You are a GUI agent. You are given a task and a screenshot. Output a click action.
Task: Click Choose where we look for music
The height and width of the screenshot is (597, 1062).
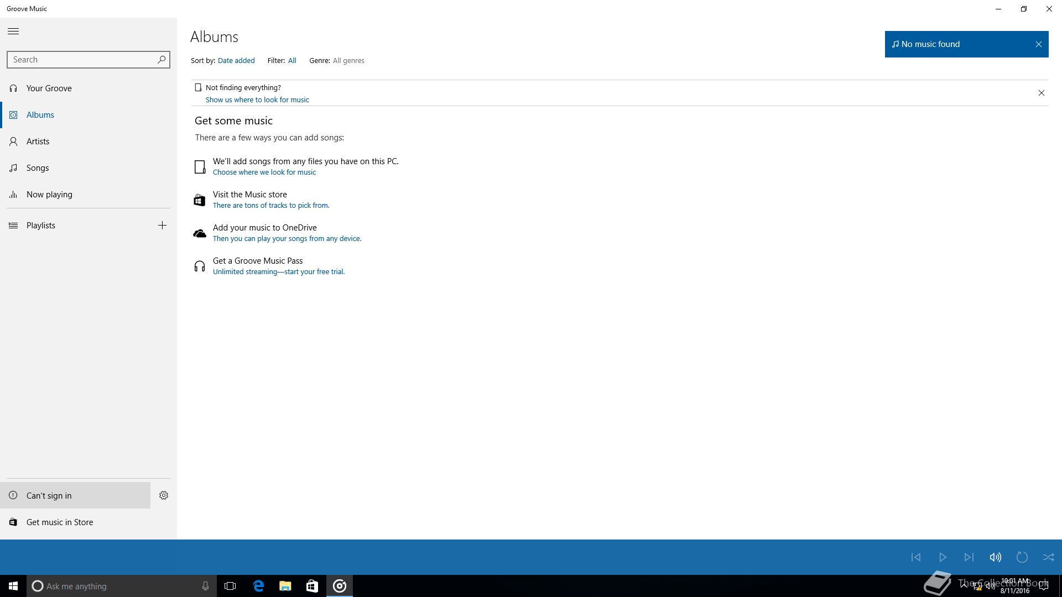point(264,172)
